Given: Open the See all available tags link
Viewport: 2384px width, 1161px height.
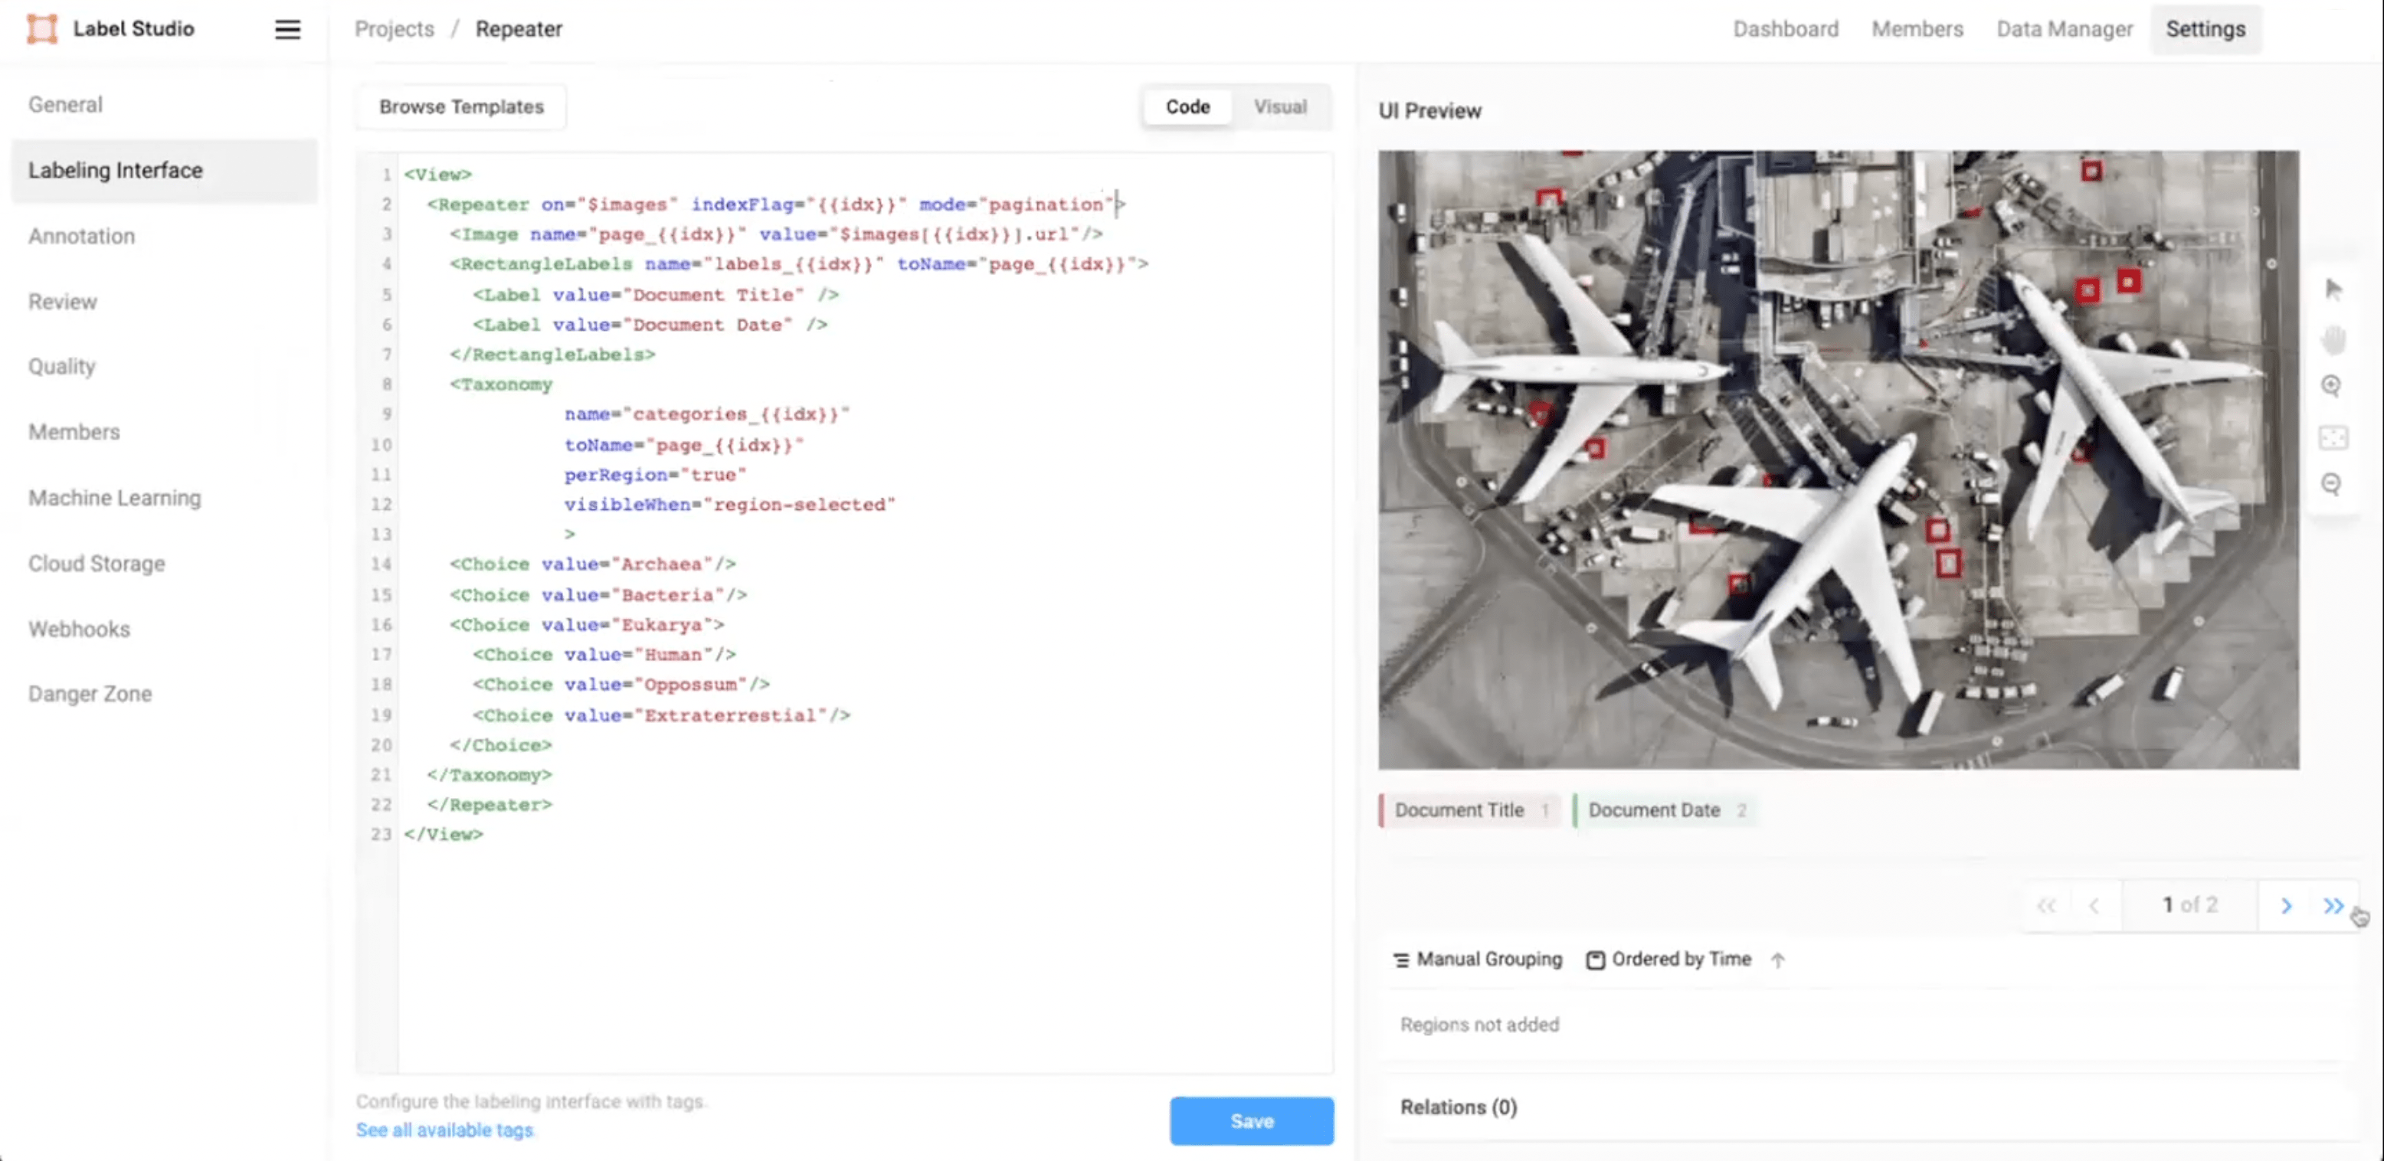Looking at the screenshot, I should pyautogui.click(x=445, y=1130).
